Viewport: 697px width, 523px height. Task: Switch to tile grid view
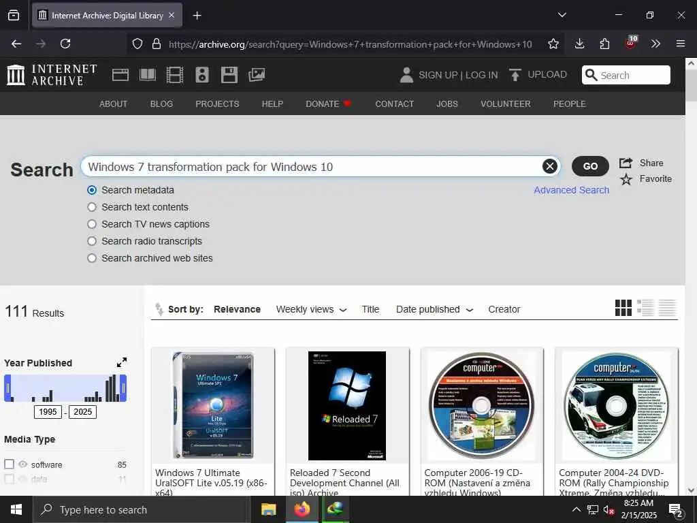[623, 308]
